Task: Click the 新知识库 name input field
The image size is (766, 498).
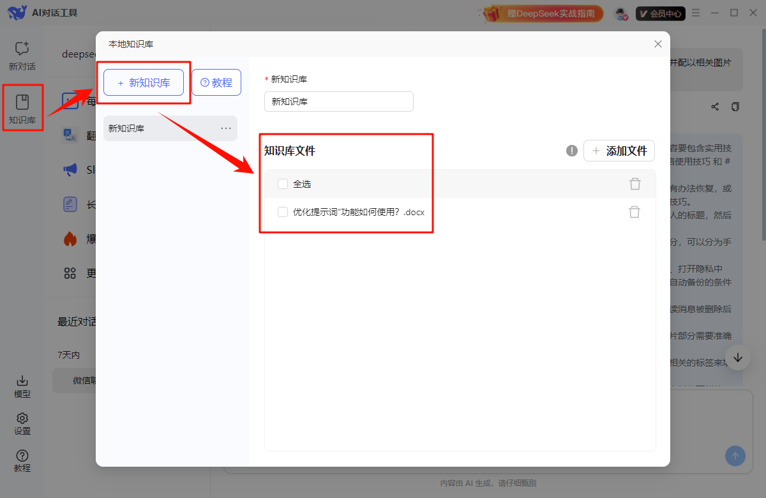Action: (x=338, y=102)
